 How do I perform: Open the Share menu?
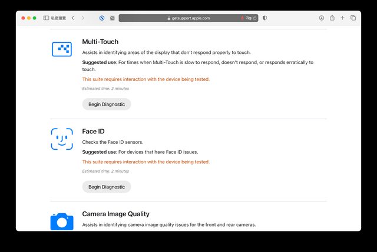[332, 18]
